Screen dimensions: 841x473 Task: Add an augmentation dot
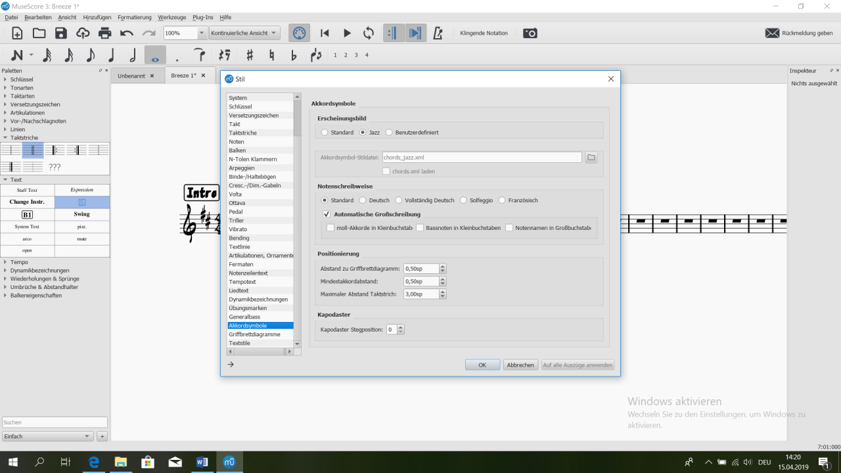pyautogui.click(x=177, y=58)
